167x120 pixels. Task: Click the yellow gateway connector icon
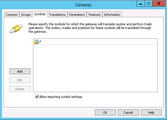16,29
